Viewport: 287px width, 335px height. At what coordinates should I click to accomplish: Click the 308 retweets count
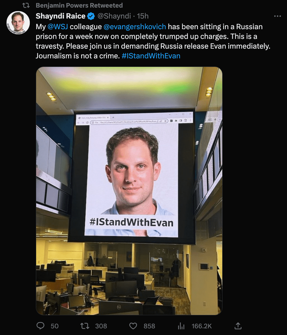click(101, 326)
